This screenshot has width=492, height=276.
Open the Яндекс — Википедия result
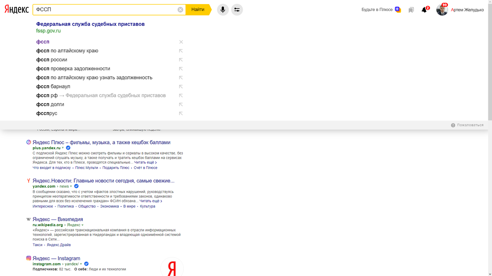click(58, 219)
